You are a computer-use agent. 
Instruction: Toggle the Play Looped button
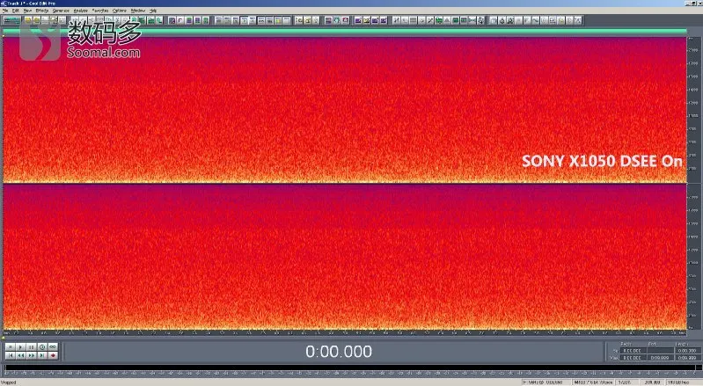(53, 347)
